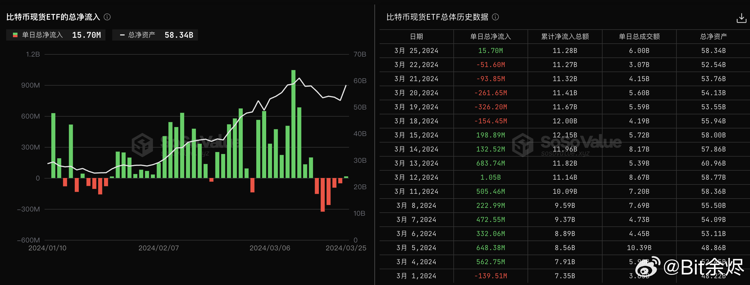The image size is (750, 285).
Task: Click the tallest green bar in the chart
Action: 293,124
